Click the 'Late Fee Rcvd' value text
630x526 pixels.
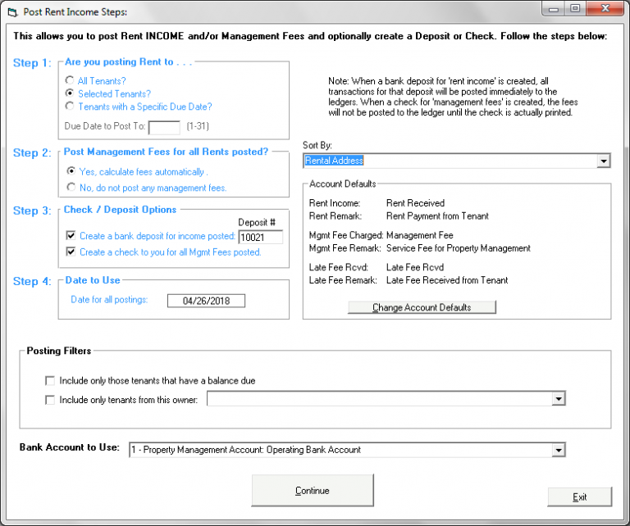click(x=415, y=267)
